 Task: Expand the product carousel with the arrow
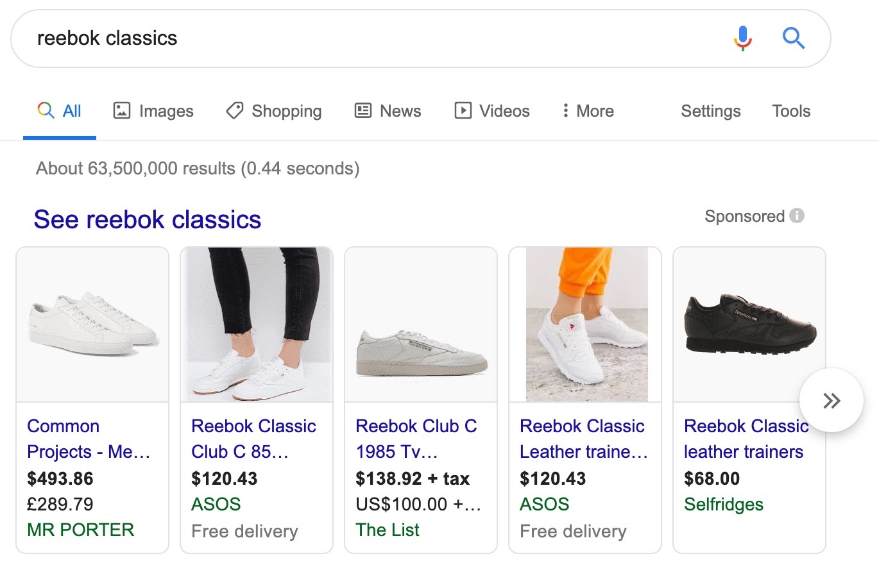click(x=832, y=400)
